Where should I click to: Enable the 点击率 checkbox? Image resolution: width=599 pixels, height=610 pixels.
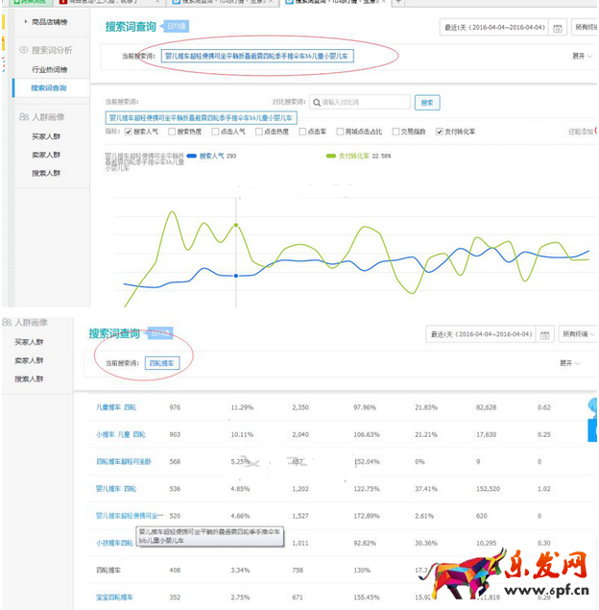pyautogui.click(x=302, y=132)
